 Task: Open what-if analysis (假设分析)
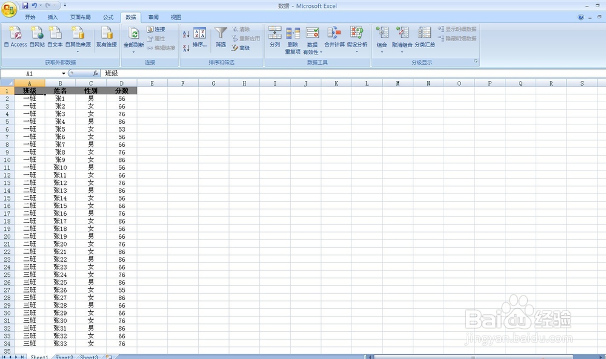357,39
